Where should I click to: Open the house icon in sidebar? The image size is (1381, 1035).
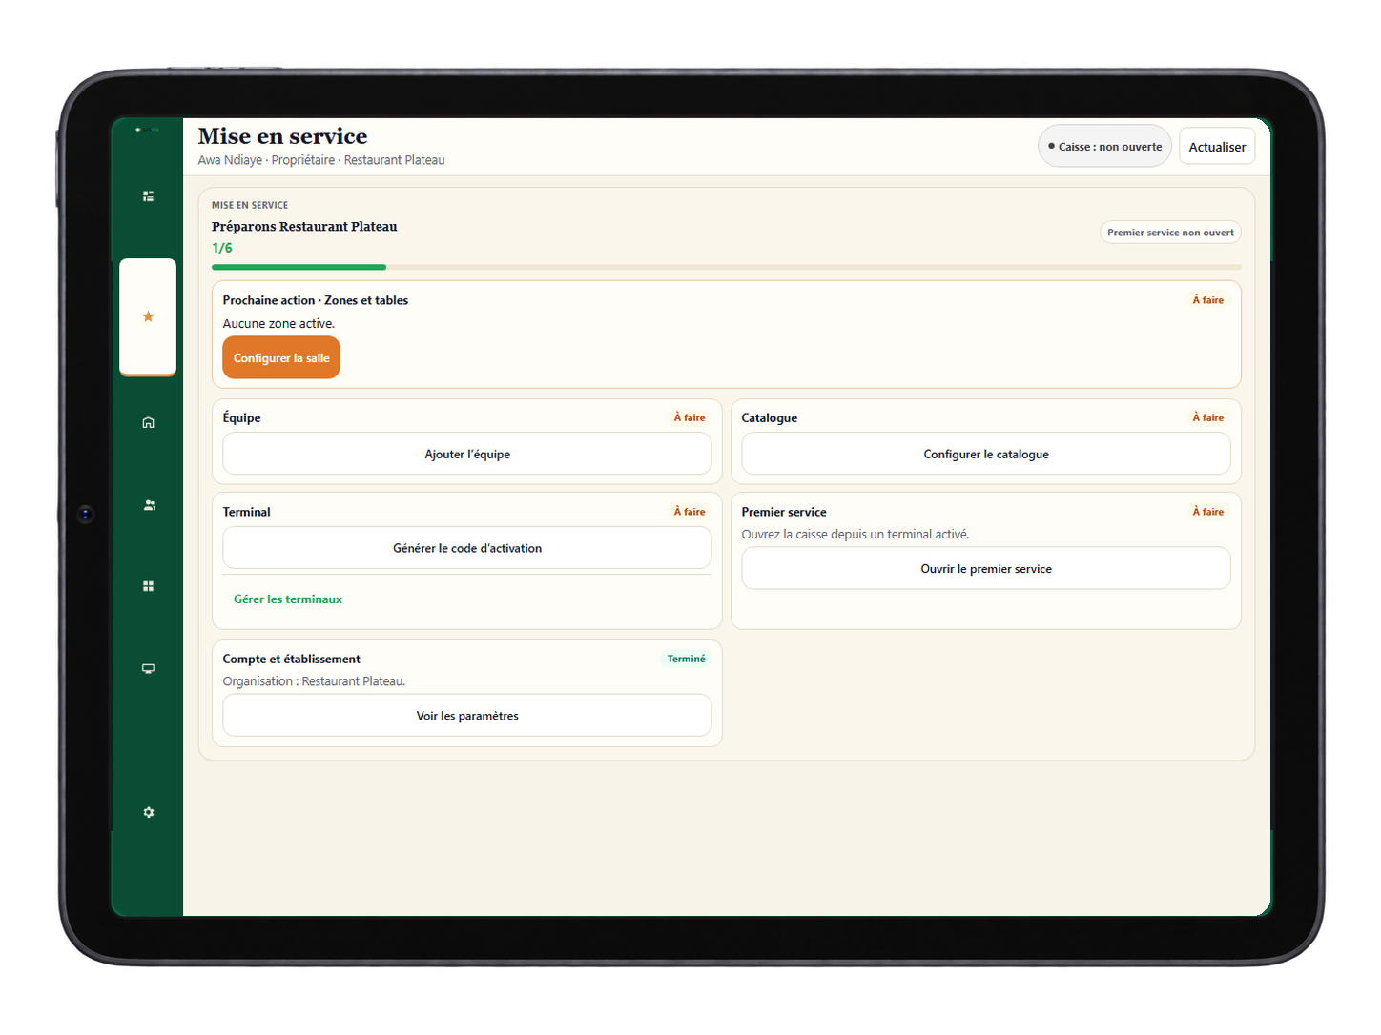point(148,422)
